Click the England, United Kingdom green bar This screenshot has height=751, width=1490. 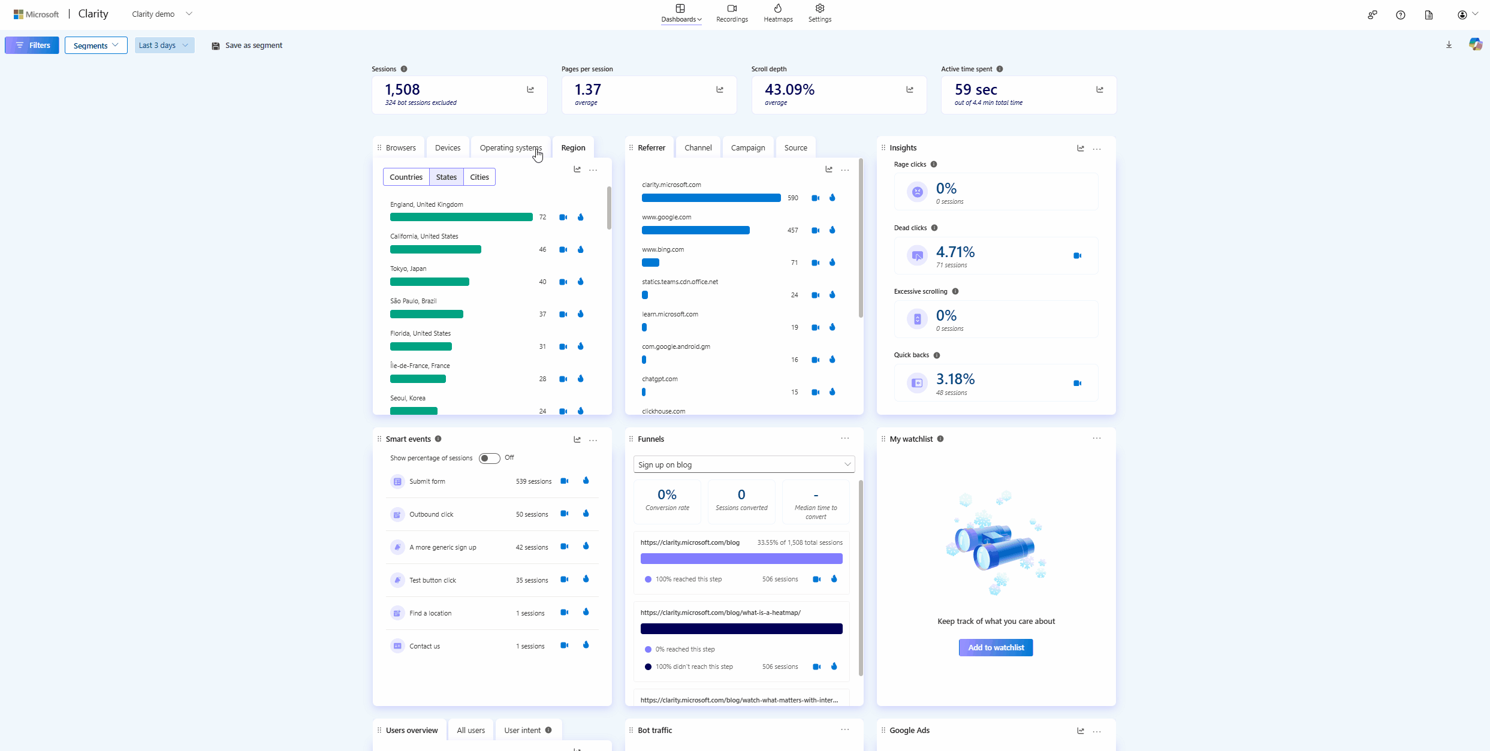click(x=462, y=217)
